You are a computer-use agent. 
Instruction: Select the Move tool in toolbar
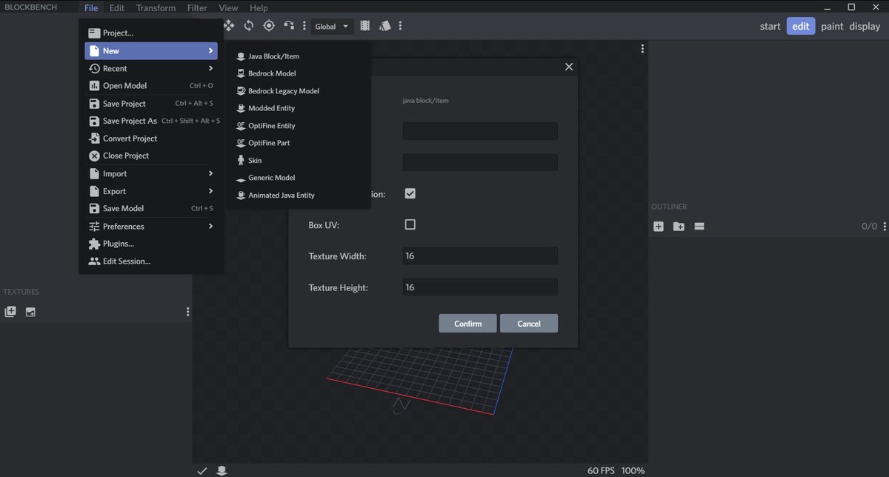229,25
